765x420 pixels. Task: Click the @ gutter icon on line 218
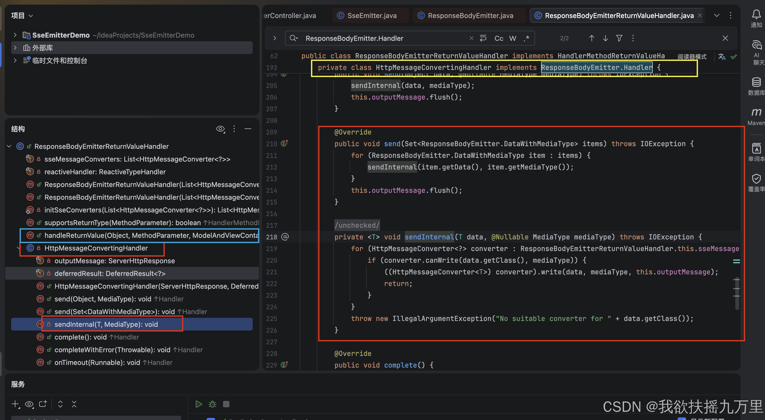coord(285,237)
